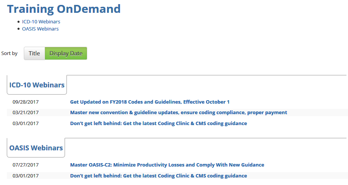Click the OASIS Webinars section heading tab
The image size is (348, 185).
coord(36,148)
